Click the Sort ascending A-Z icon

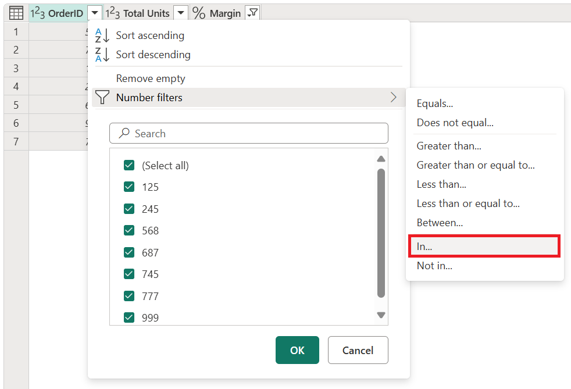tap(102, 35)
